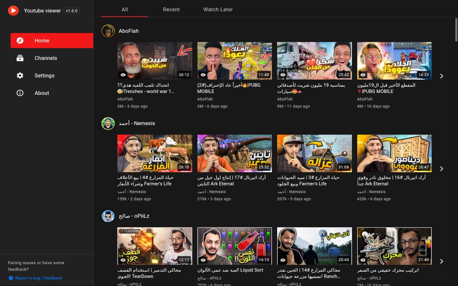Open oPiiLz video thumbnail with 12:17 duration
The image size is (458, 286).
coord(155,246)
